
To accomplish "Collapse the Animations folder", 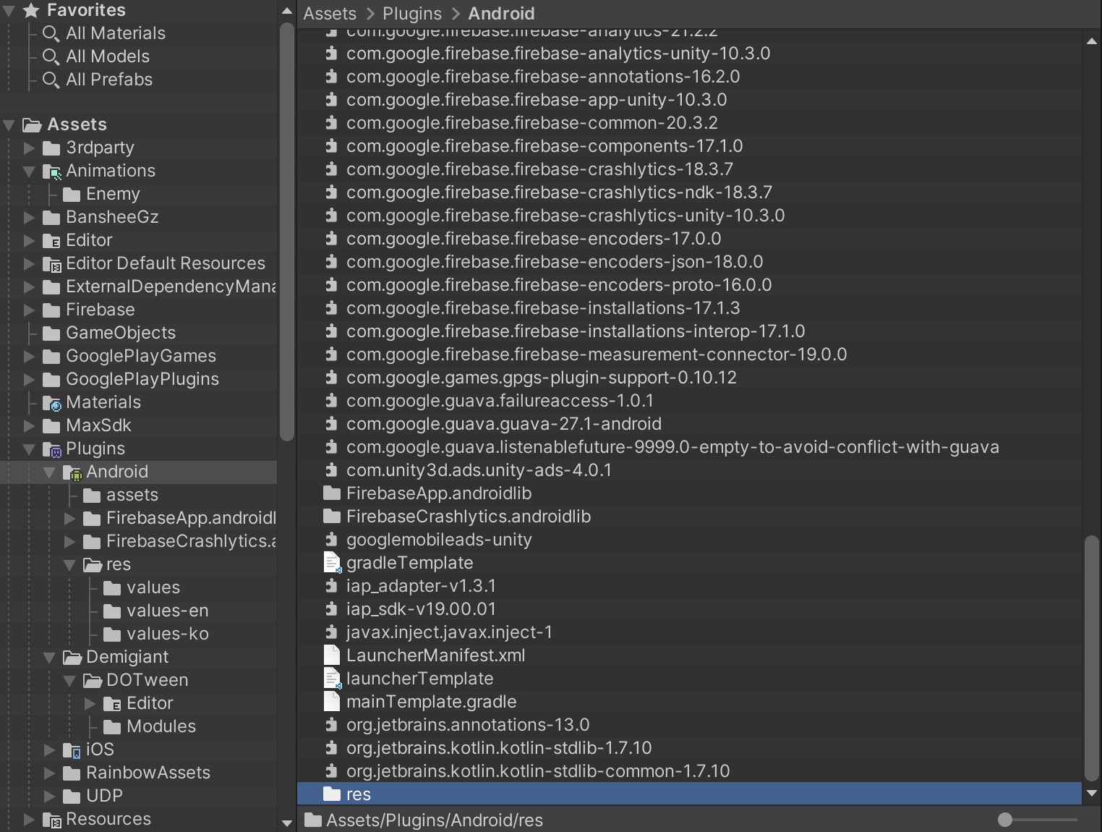I will pyautogui.click(x=29, y=171).
